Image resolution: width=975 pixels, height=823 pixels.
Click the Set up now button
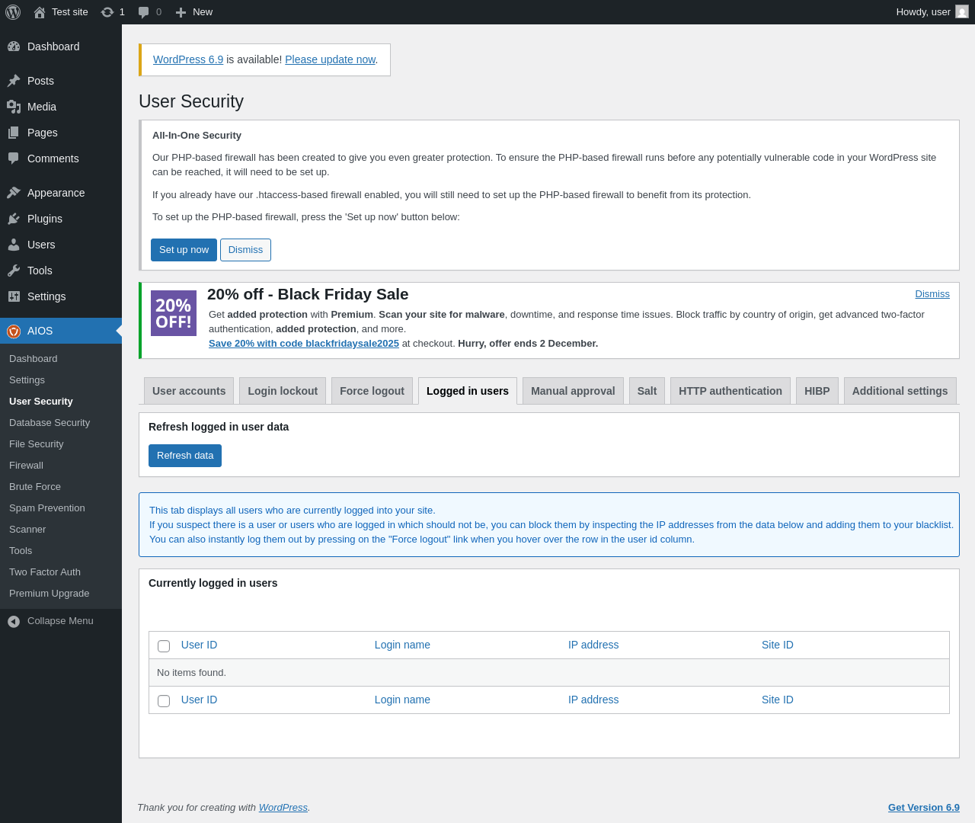tap(184, 250)
